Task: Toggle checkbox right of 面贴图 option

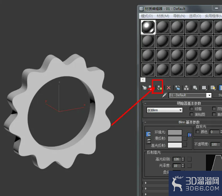Action: coord(214,114)
